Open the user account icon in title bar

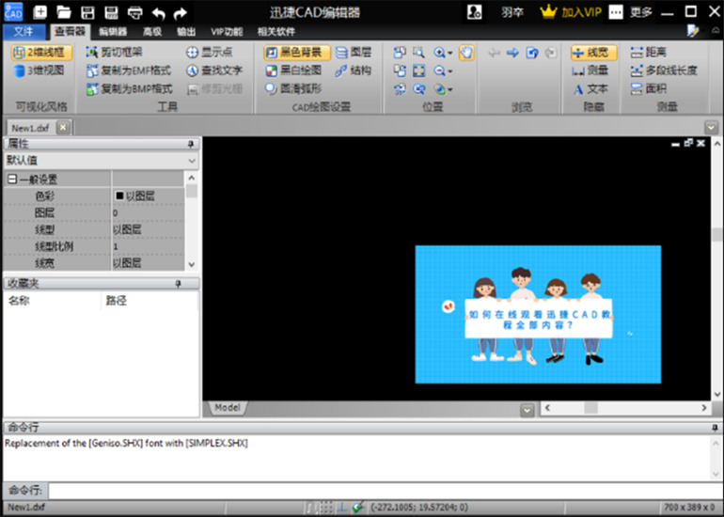pos(474,12)
